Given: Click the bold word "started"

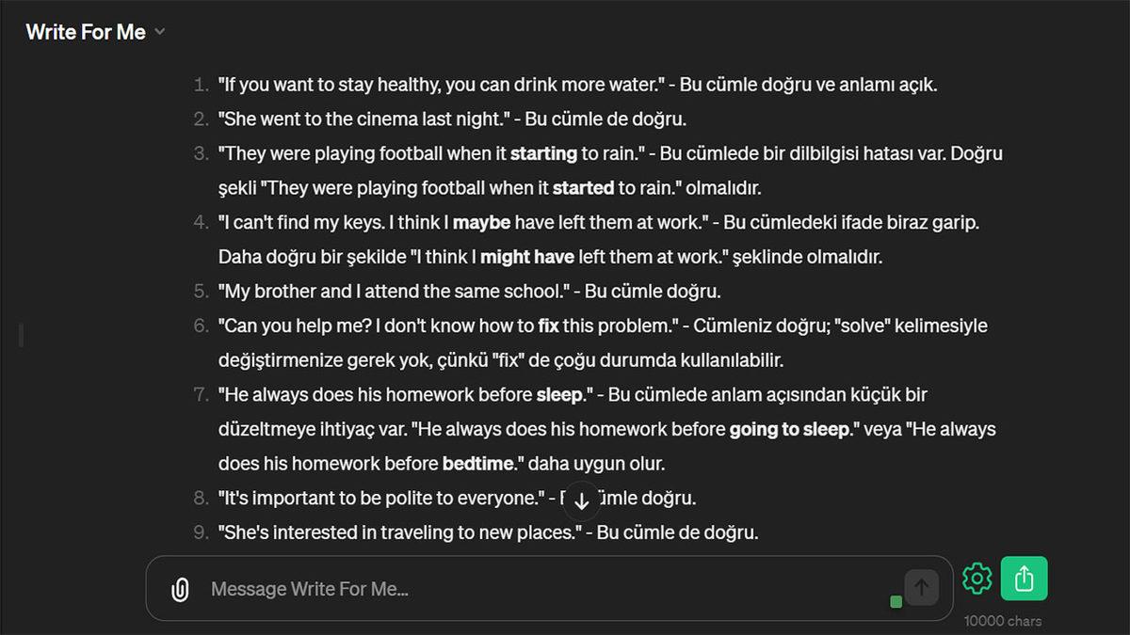Looking at the screenshot, I should (583, 188).
